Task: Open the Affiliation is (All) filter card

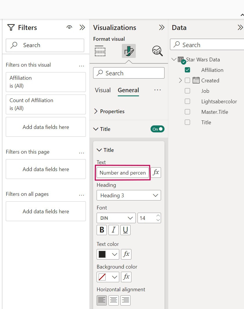Action: tap(46, 82)
